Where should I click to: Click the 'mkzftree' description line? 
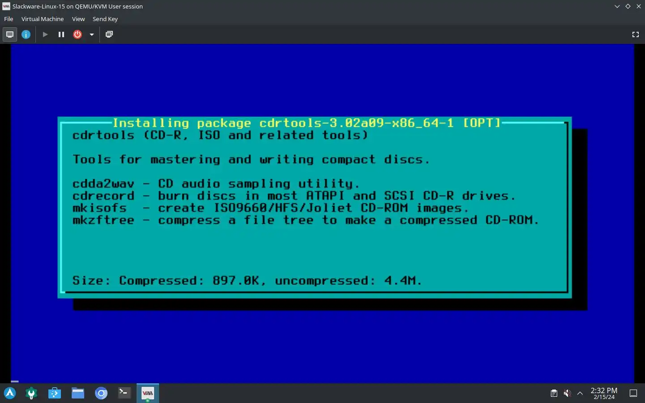click(305, 220)
